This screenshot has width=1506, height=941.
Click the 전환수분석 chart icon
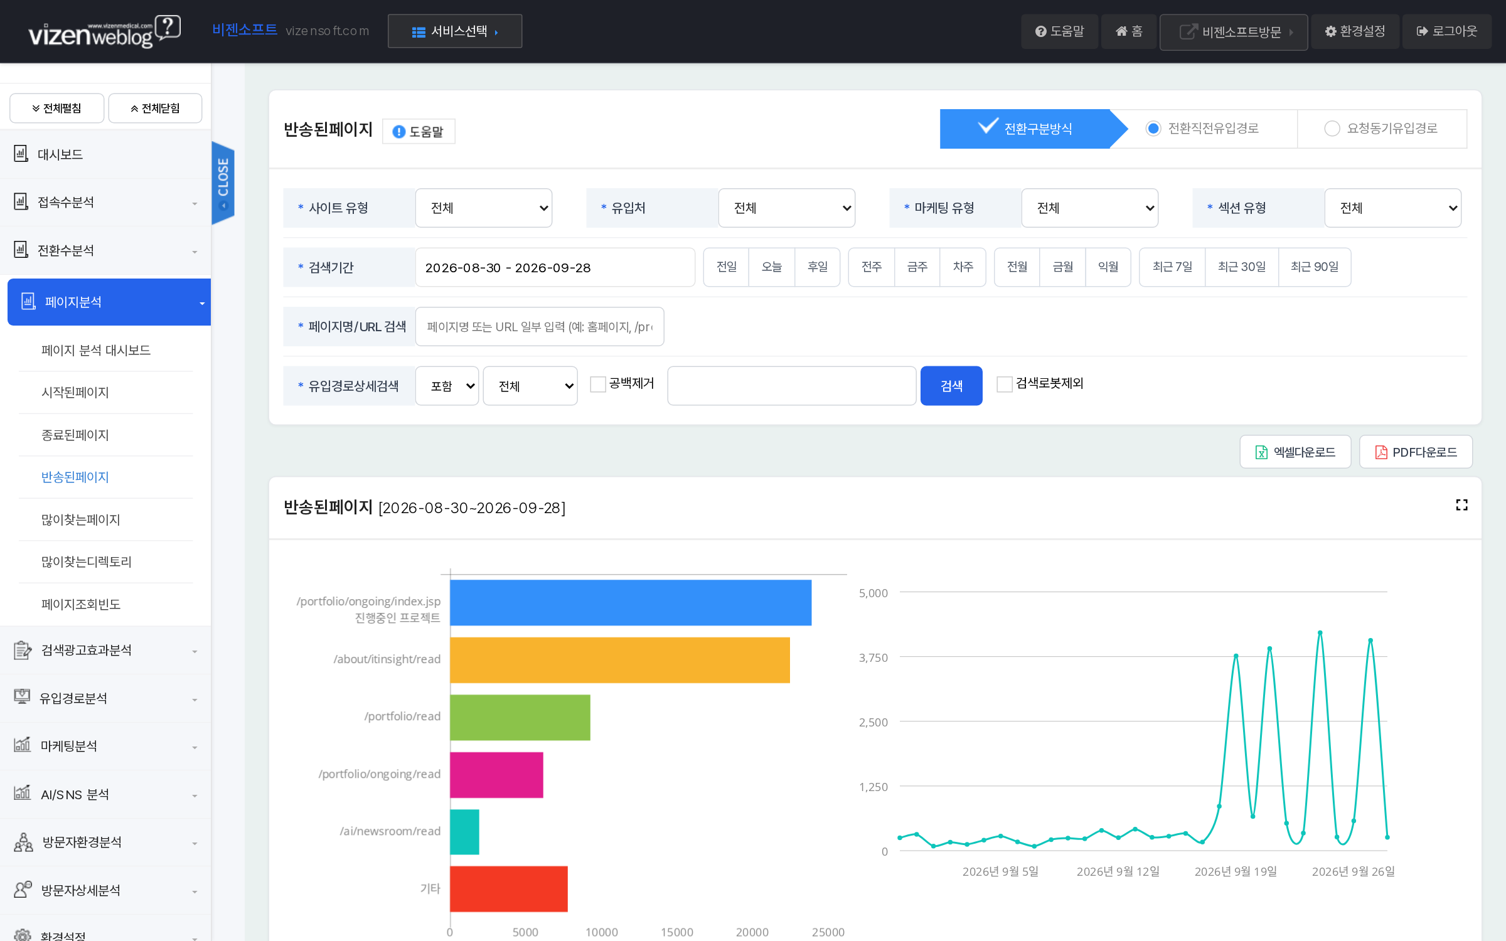21,250
